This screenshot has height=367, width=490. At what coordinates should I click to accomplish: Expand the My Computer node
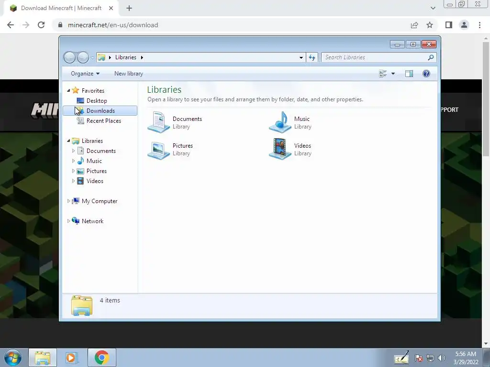tap(68, 201)
